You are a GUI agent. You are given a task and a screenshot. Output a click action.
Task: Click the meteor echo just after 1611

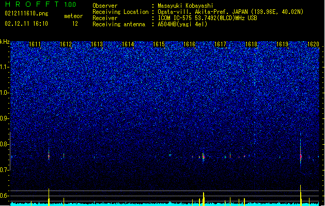click(49, 156)
